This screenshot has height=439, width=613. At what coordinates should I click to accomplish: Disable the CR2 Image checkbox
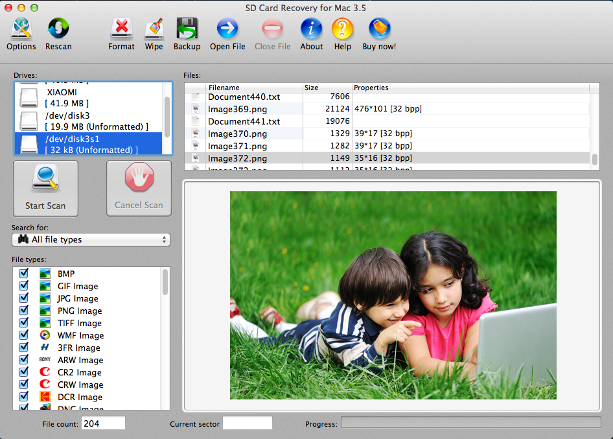24,372
